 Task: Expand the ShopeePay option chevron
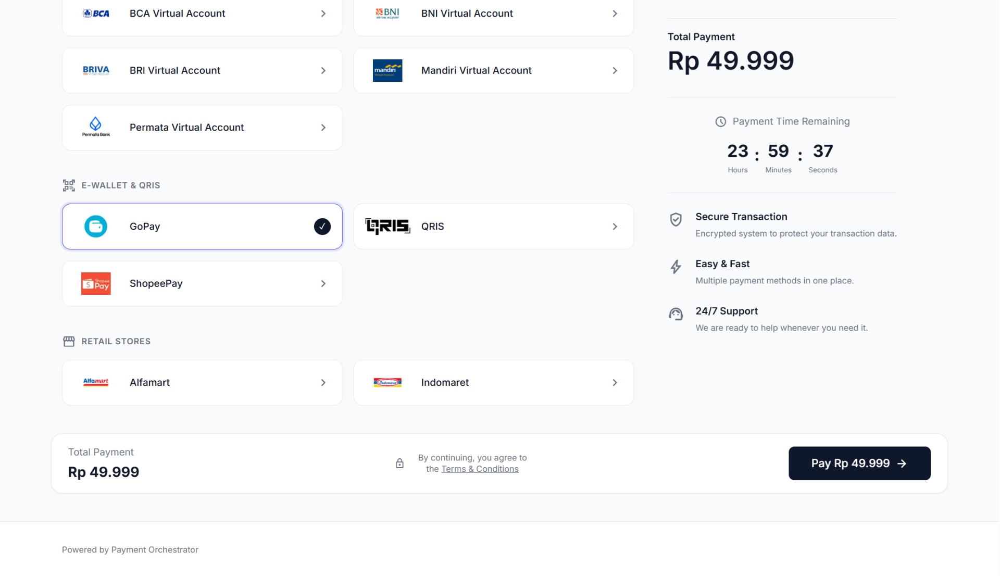[323, 284]
